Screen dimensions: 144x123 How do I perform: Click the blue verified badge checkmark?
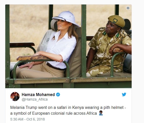(58, 95)
